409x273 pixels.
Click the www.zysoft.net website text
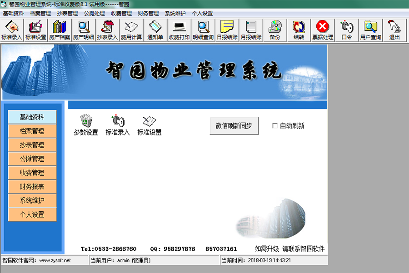coord(55,260)
